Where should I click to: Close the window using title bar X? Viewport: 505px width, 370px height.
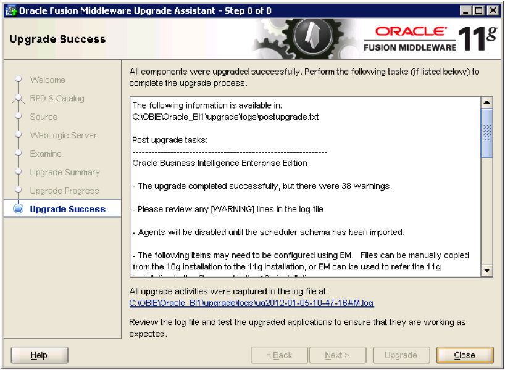[x=493, y=10]
